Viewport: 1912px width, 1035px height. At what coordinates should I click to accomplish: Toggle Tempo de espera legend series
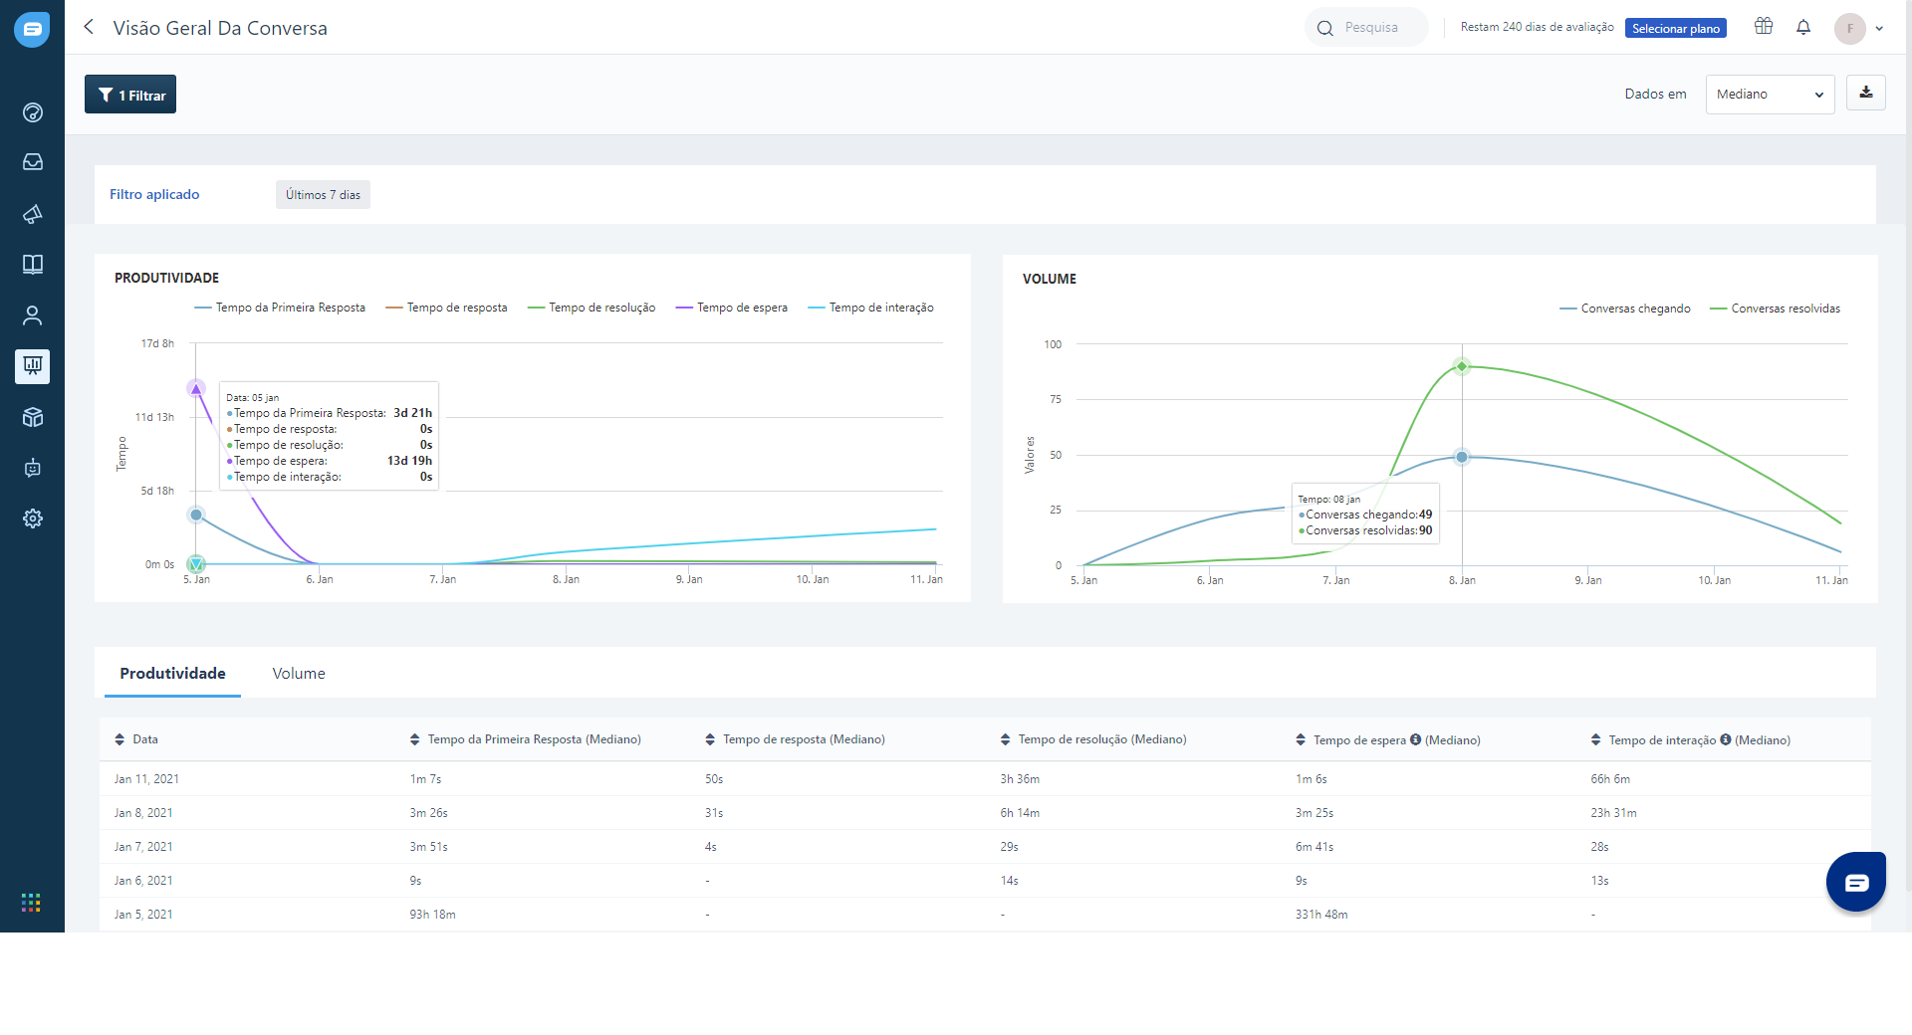point(732,308)
